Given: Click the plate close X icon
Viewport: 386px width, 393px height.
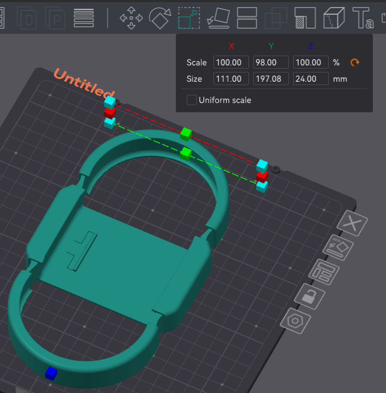Looking at the screenshot, I should tap(352, 223).
